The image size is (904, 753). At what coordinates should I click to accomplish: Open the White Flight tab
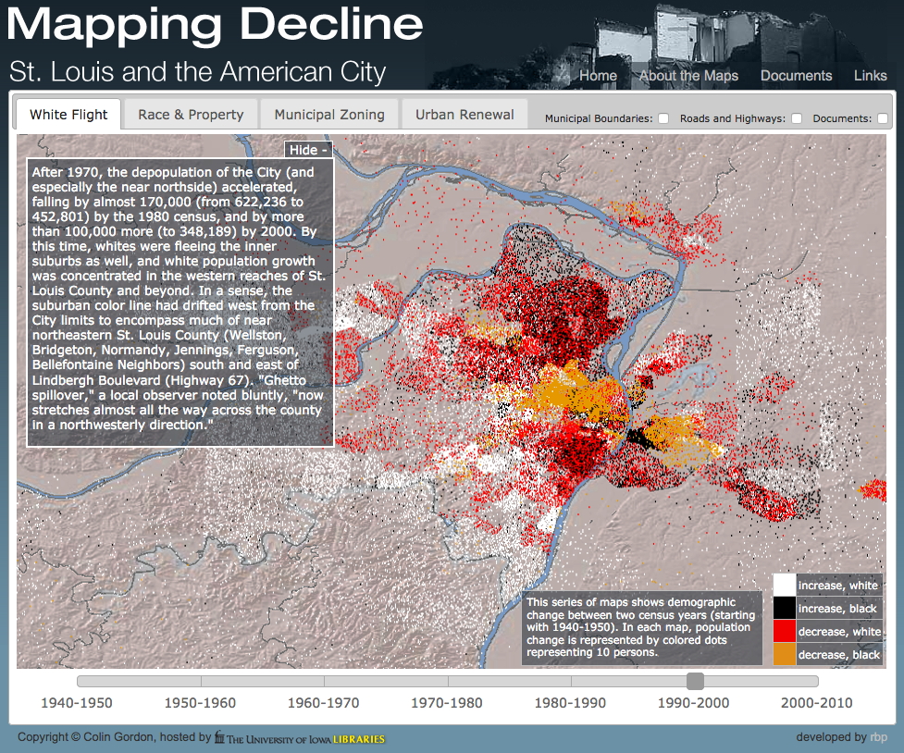(x=68, y=114)
